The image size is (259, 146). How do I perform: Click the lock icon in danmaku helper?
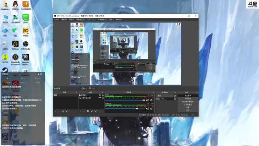click(39, 74)
